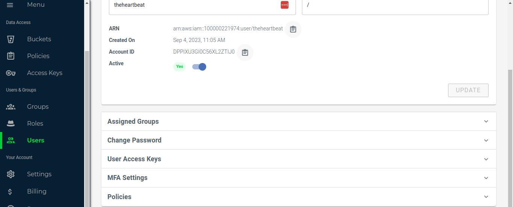Click the Policies clipboard icon in sidebar
Viewport: 513px width, 207px height.
click(x=11, y=56)
